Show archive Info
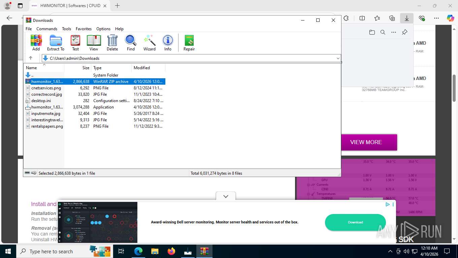 (168, 43)
